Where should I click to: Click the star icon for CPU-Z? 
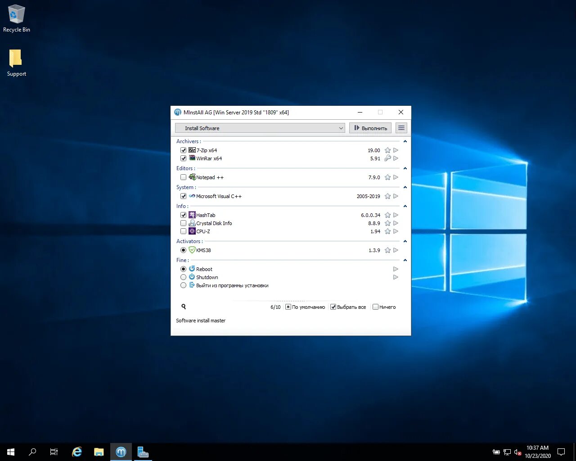[387, 231]
